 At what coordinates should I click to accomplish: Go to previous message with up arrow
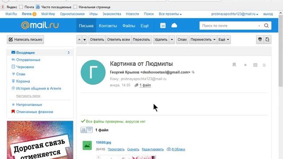coord(80,39)
